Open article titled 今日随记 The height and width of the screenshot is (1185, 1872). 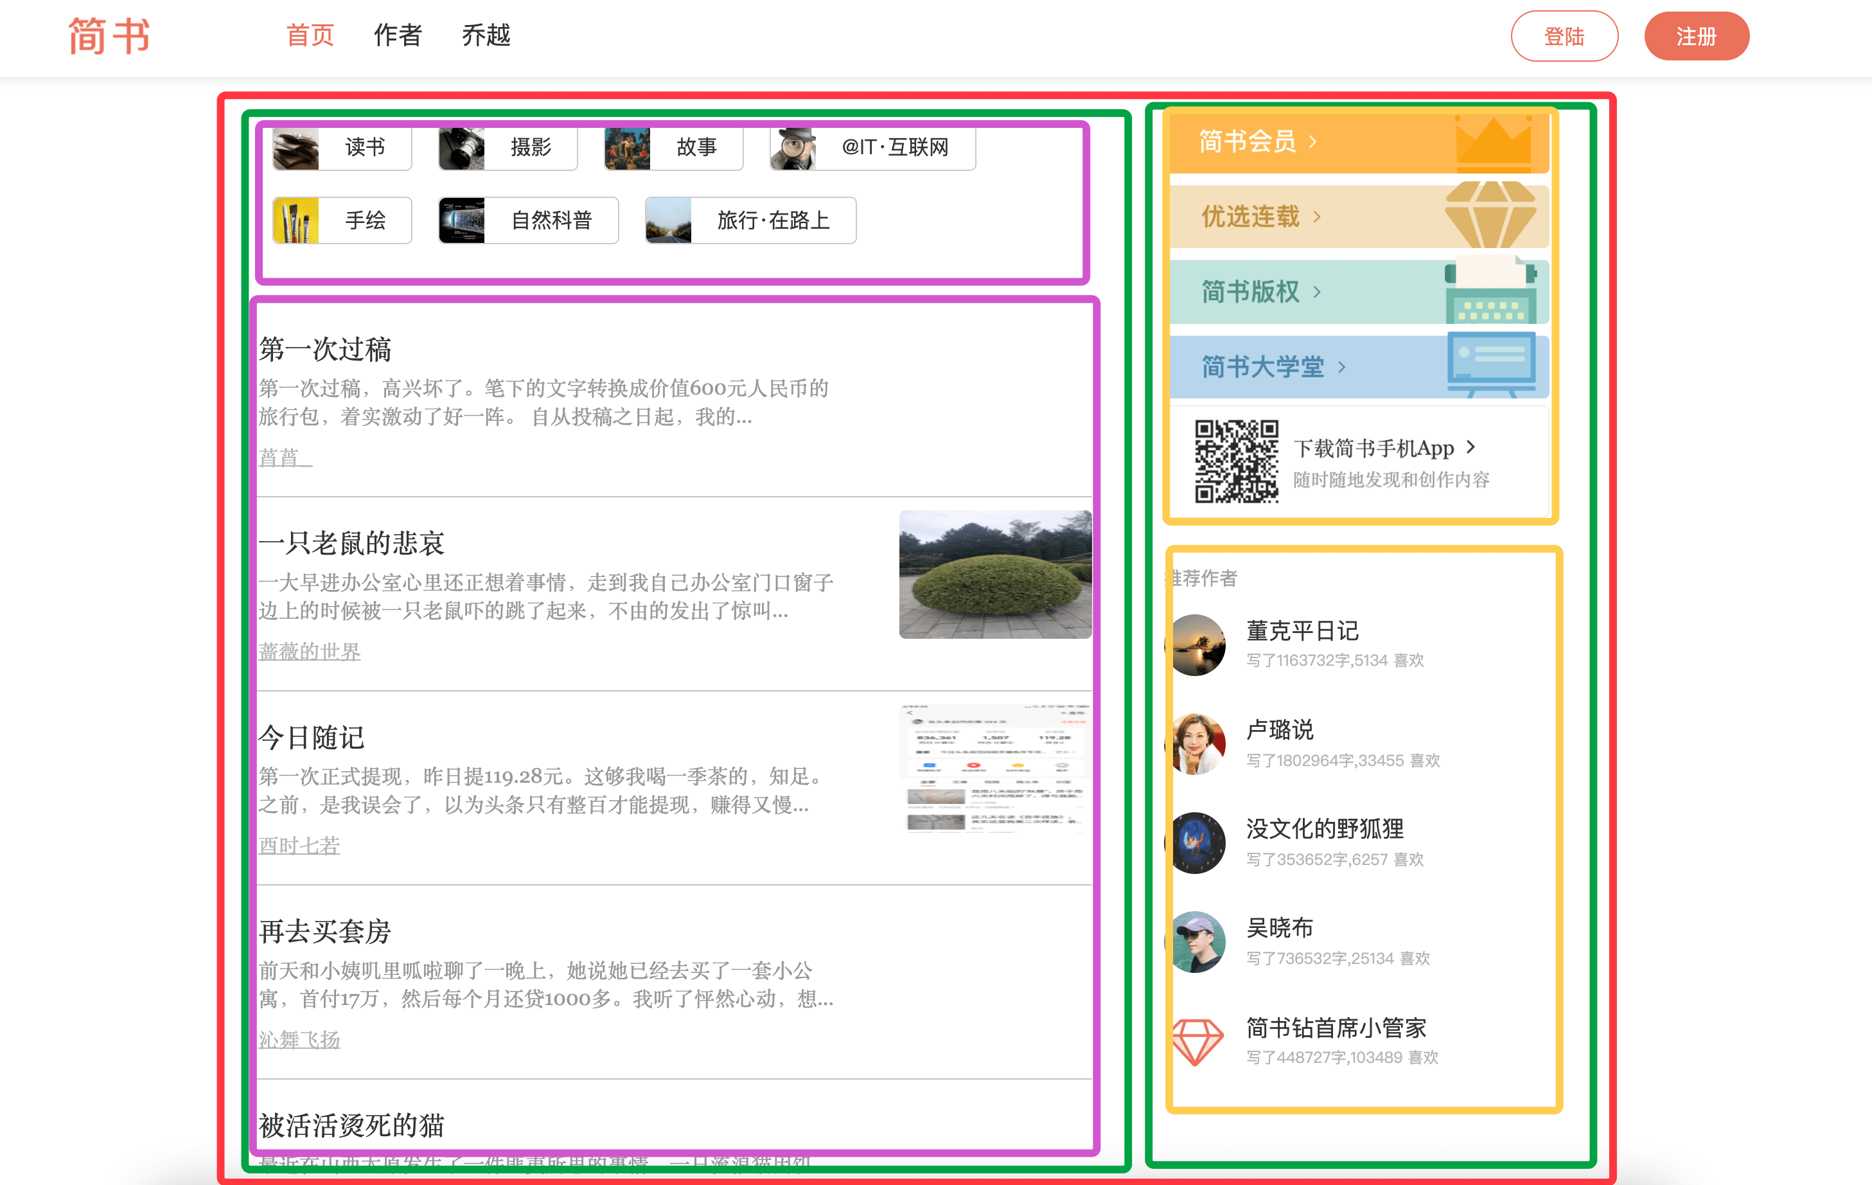point(311,737)
